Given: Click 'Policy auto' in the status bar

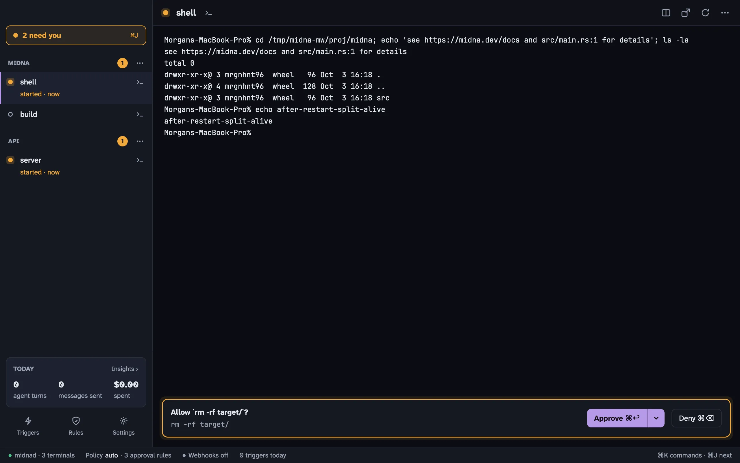Looking at the screenshot, I should click(x=101, y=455).
